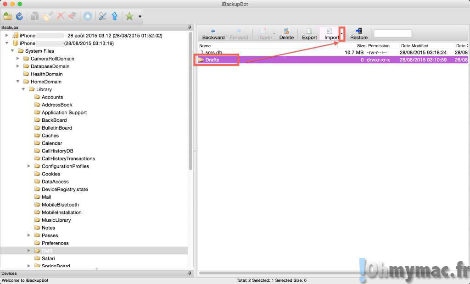The image size is (470, 284).
Task: Select the MobileBluetooth folder
Action: (x=60, y=205)
